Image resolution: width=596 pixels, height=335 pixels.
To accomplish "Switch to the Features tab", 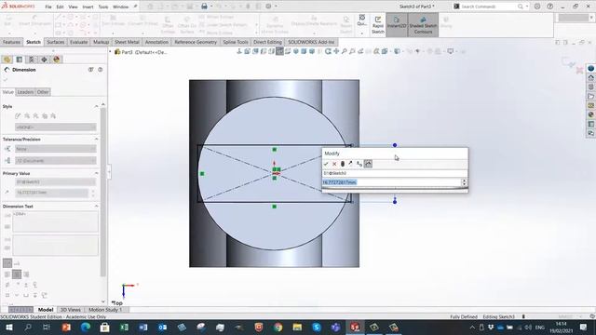I will click(12, 42).
